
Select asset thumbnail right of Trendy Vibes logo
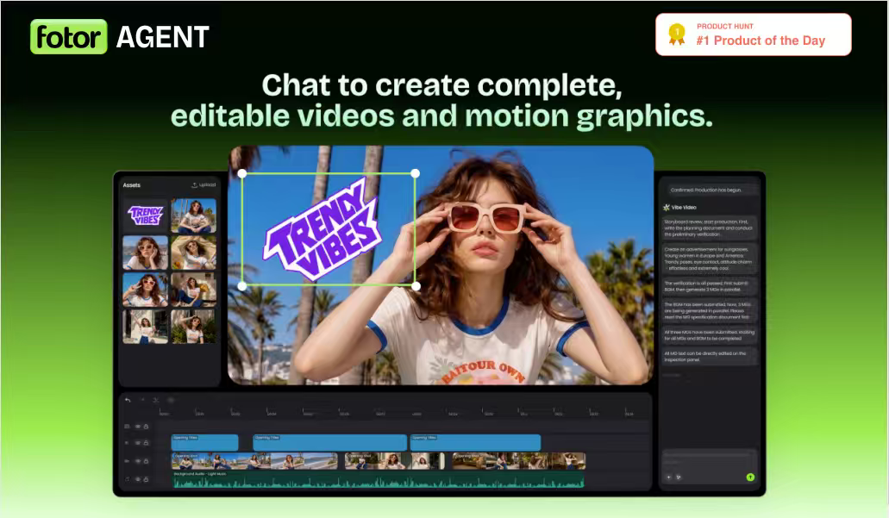click(194, 215)
